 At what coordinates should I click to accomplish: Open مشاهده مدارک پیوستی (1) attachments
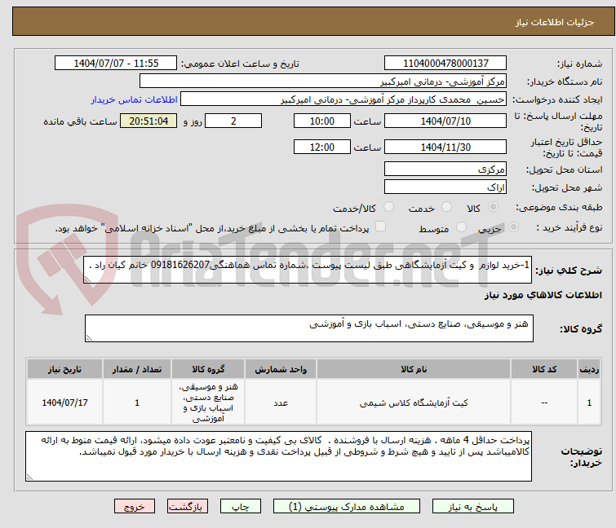[347, 507]
